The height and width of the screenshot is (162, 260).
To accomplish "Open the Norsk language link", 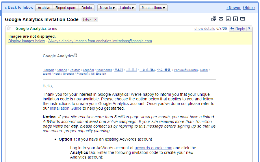I will 57,74.
